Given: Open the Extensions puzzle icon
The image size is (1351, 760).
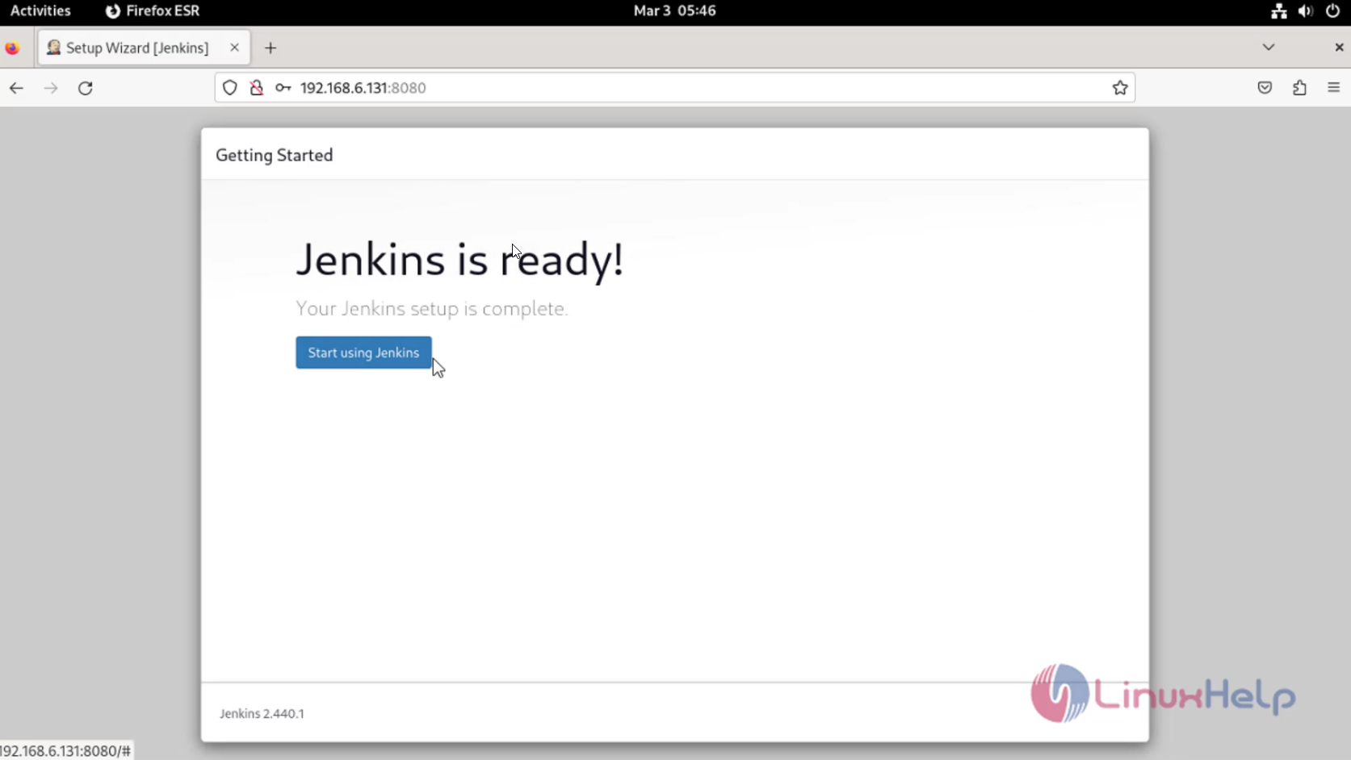Looking at the screenshot, I should pyautogui.click(x=1299, y=88).
